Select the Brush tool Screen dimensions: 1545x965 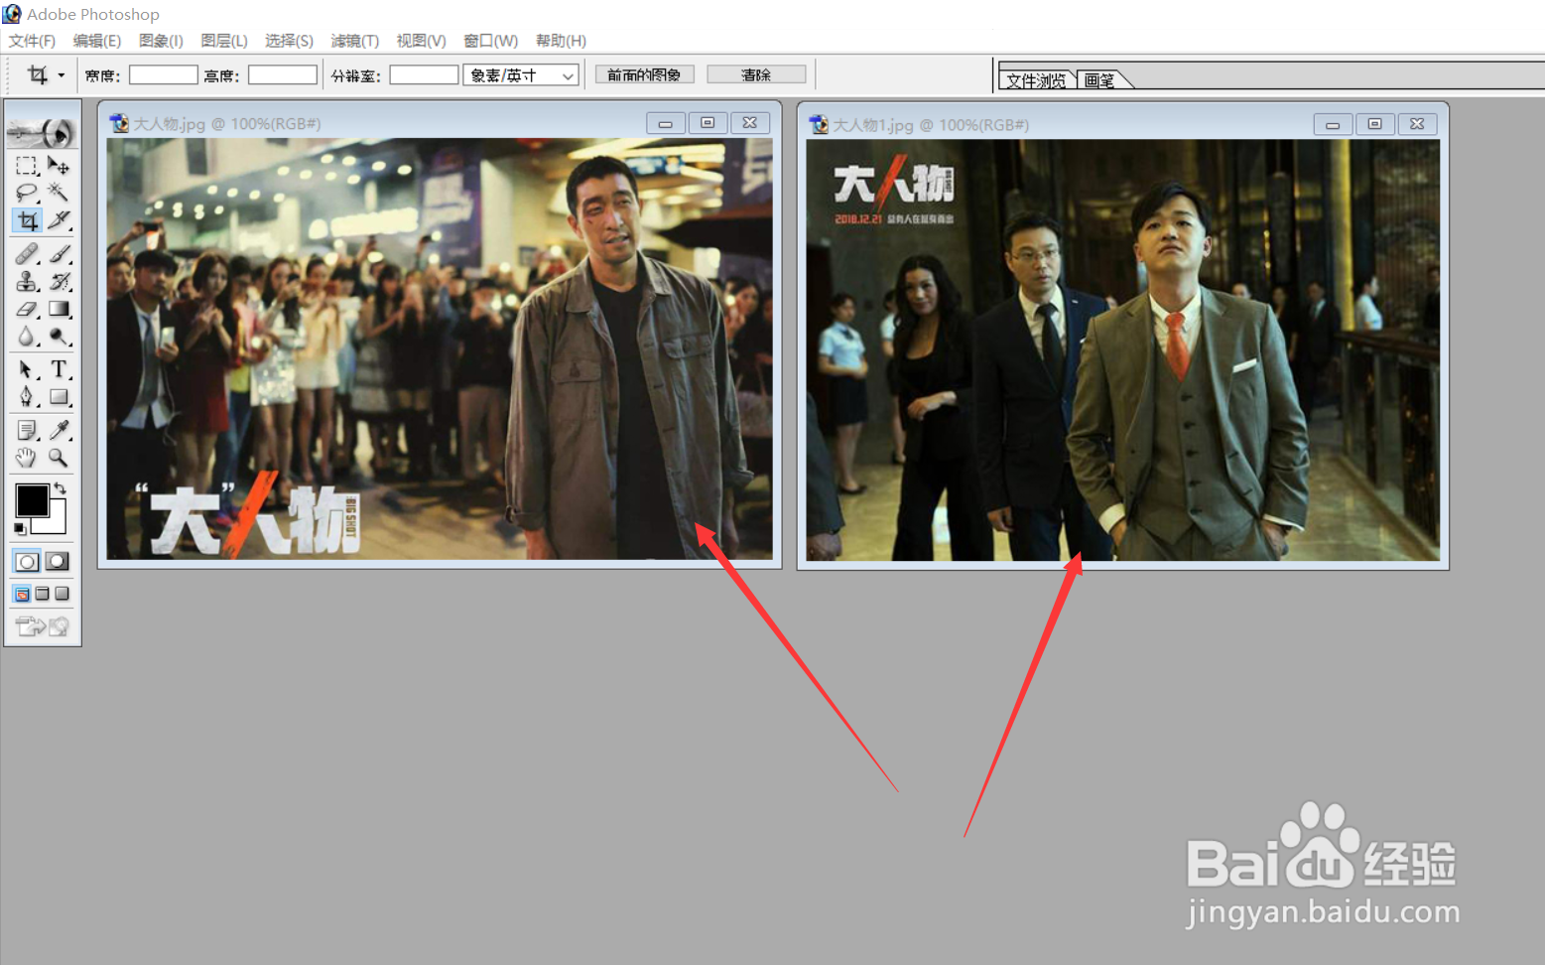pyautogui.click(x=59, y=254)
